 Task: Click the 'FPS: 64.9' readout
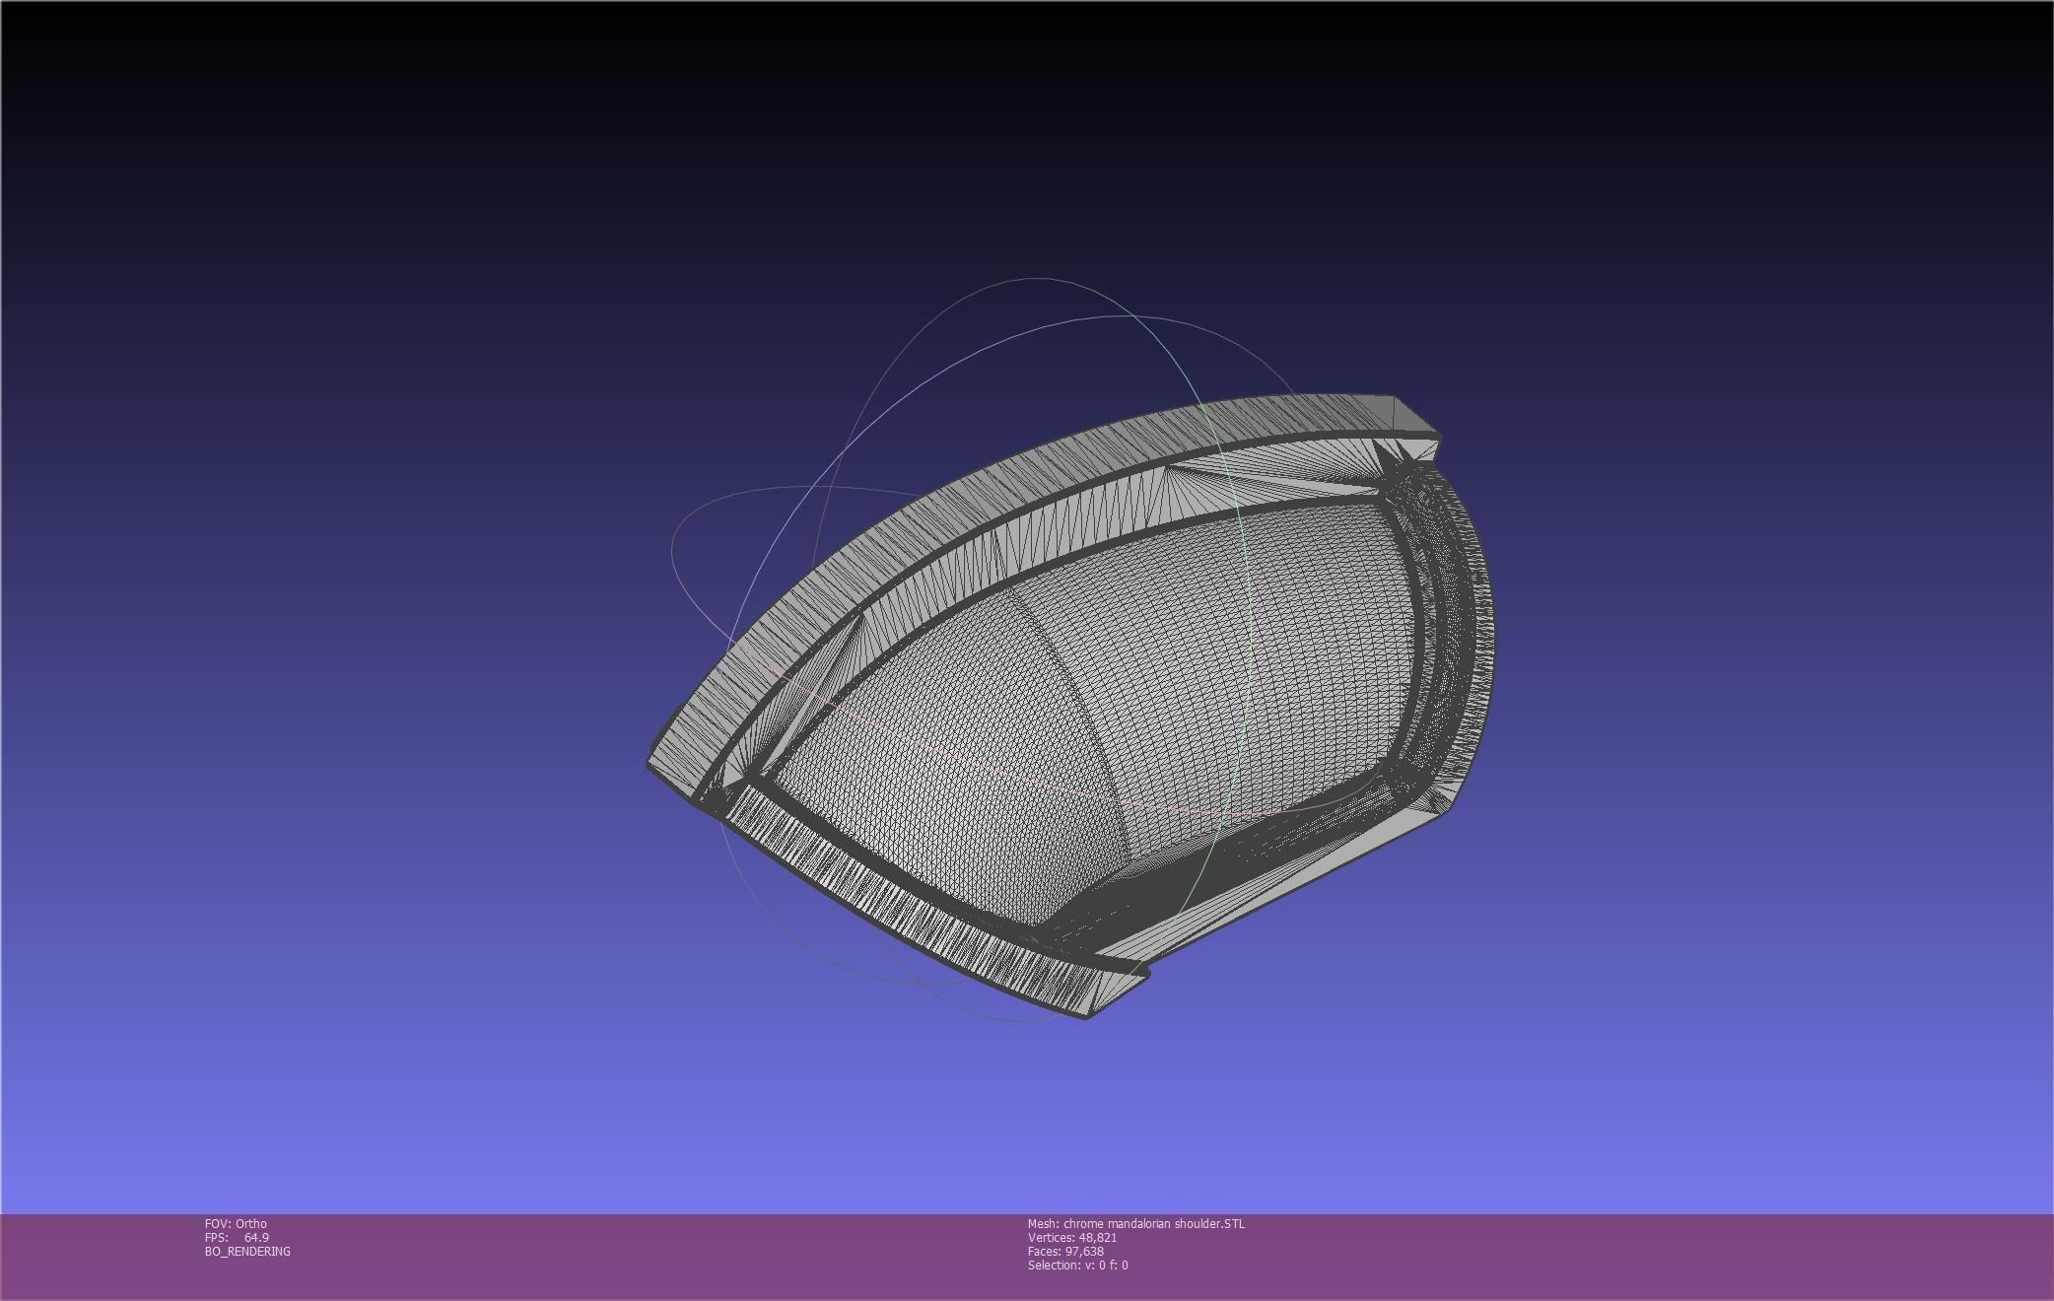[x=237, y=1237]
